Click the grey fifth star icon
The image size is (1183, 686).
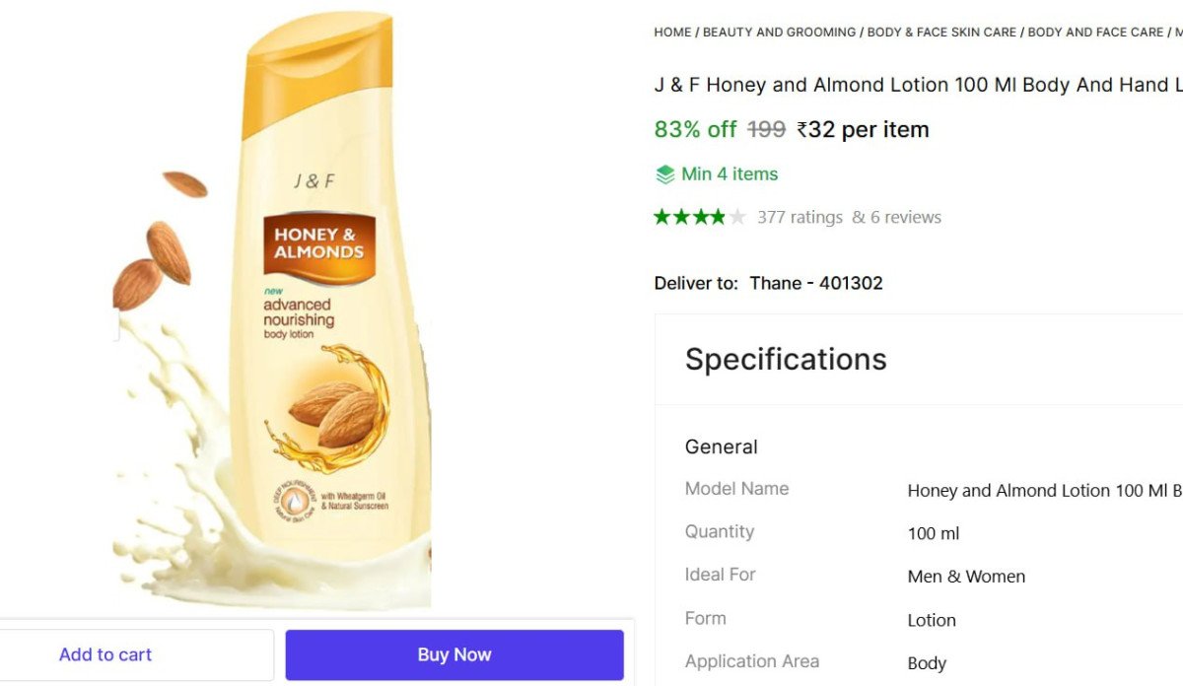739,216
